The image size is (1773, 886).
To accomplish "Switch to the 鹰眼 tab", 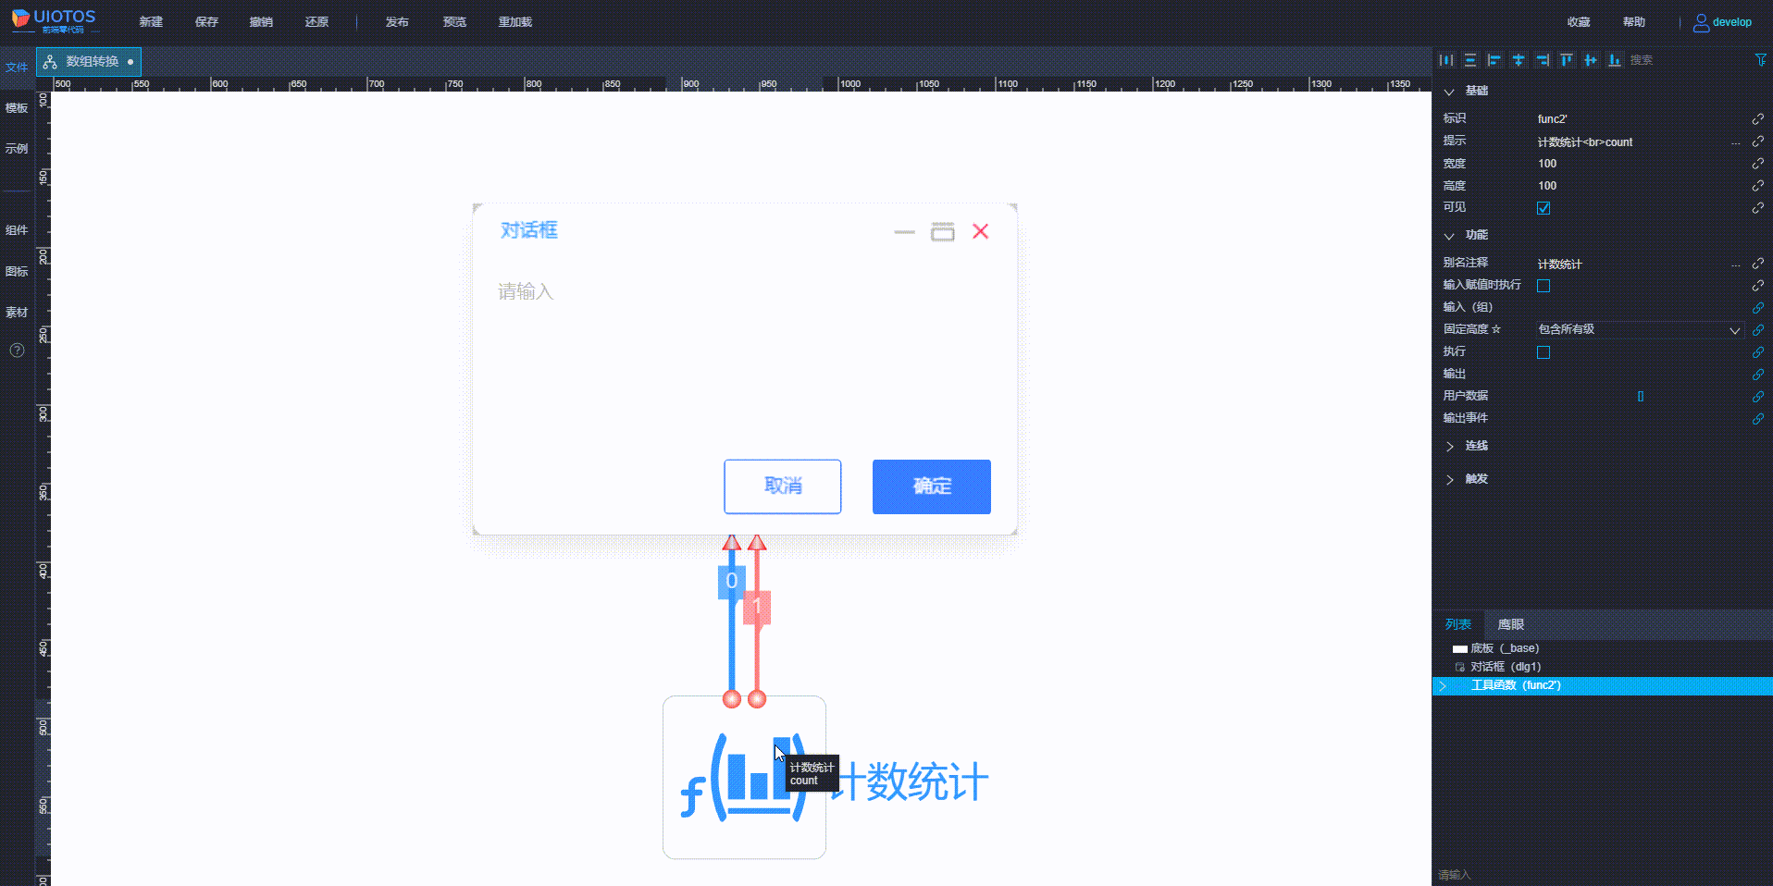I will tap(1509, 624).
